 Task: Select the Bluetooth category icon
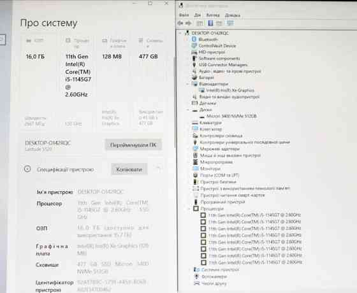click(194, 39)
